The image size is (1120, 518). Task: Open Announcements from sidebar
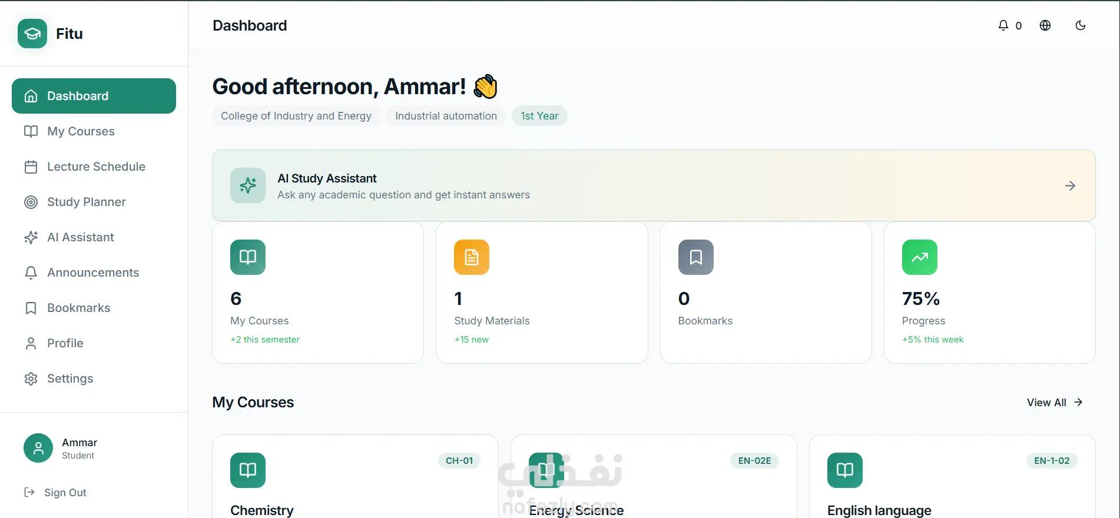[92, 273]
